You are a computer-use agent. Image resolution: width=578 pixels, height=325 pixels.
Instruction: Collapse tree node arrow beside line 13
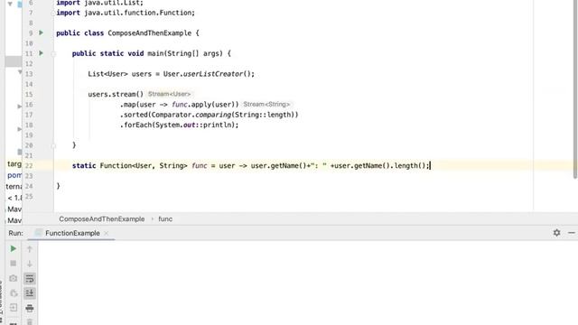[x=20, y=72]
